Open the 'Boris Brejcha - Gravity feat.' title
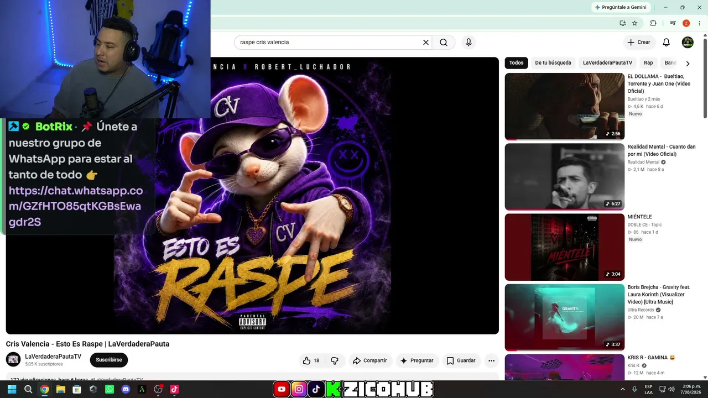Image resolution: width=708 pixels, height=398 pixels. (659, 295)
